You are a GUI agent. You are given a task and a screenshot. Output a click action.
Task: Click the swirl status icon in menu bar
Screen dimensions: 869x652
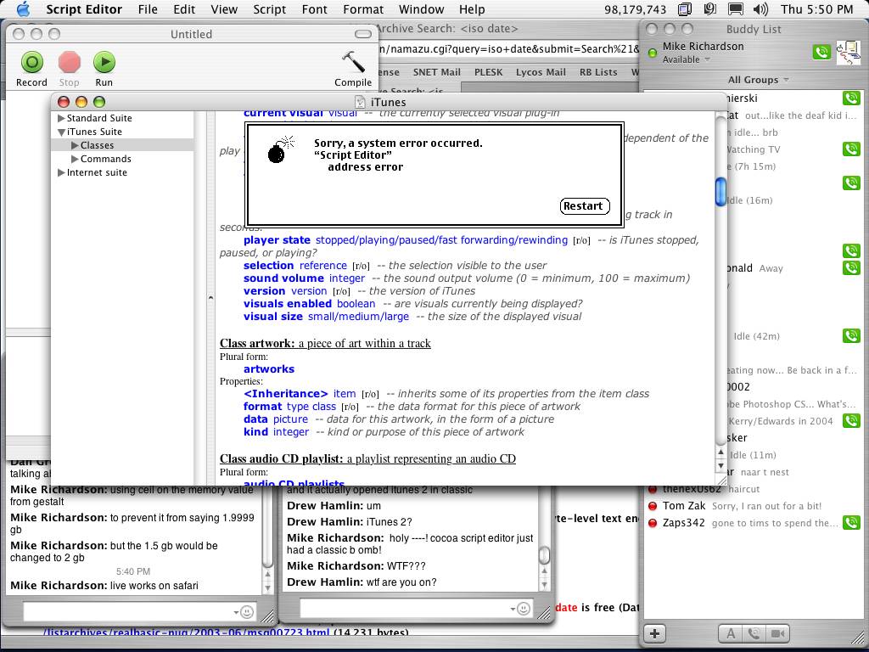click(x=710, y=8)
